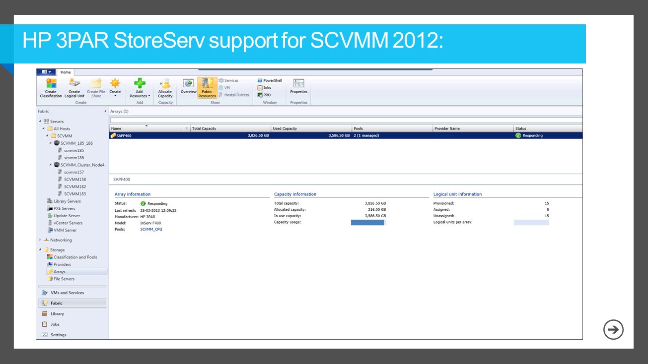Select host SCVMM158 in tree
Image resolution: width=648 pixels, height=364 pixels.
point(72,180)
